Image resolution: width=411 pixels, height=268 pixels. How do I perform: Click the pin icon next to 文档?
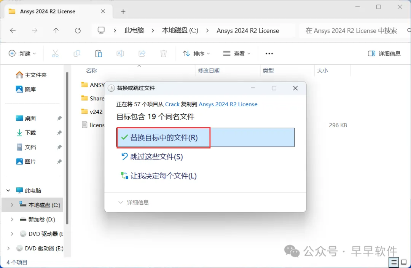coord(59,147)
